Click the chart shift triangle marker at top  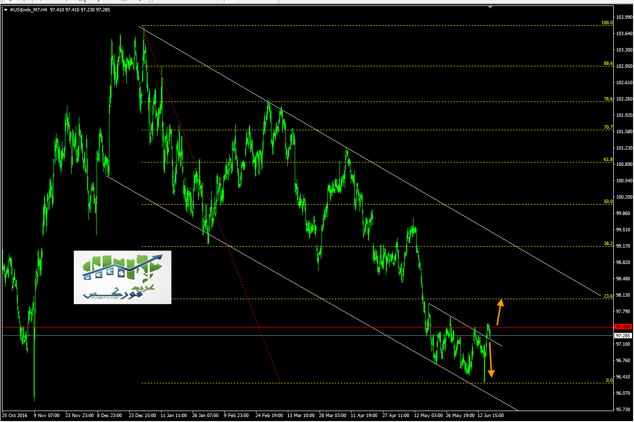click(490, 7)
